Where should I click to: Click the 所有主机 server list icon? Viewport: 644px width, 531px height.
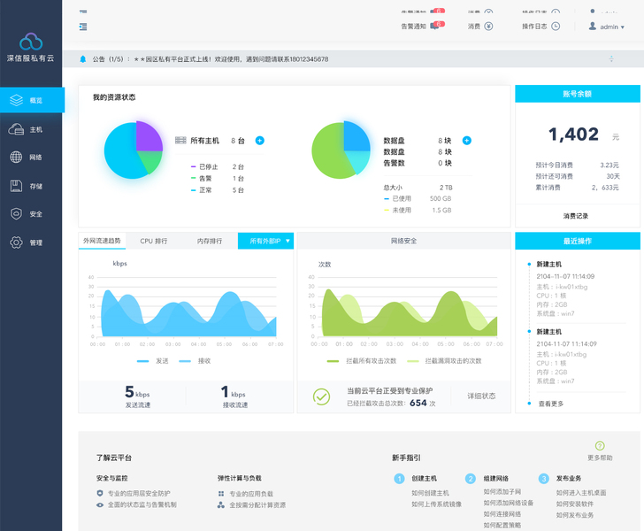pyautogui.click(x=180, y=140)
